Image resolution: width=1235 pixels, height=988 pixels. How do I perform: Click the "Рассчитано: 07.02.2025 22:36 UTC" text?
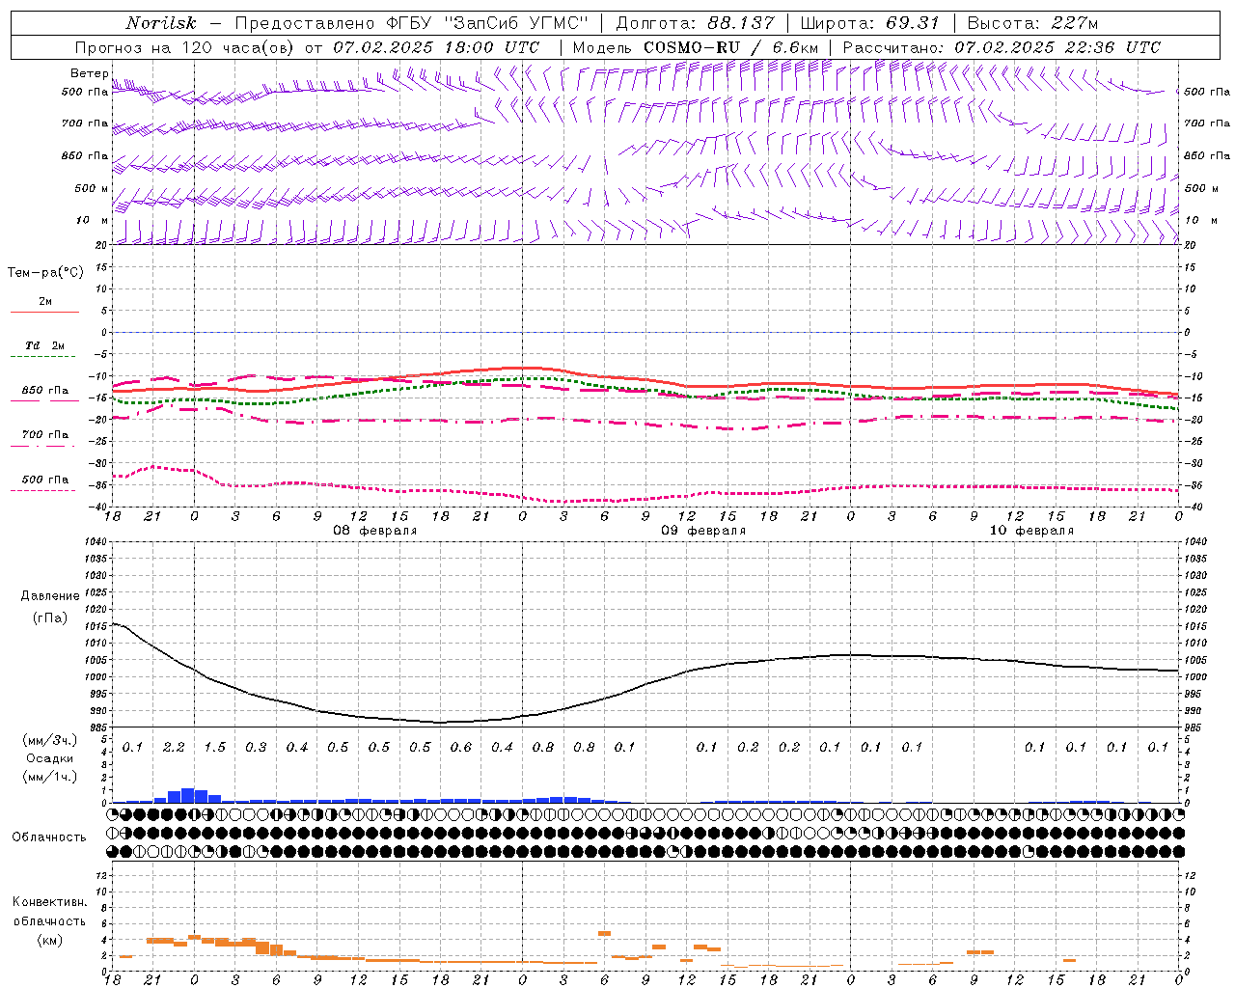click(1002, 47)
